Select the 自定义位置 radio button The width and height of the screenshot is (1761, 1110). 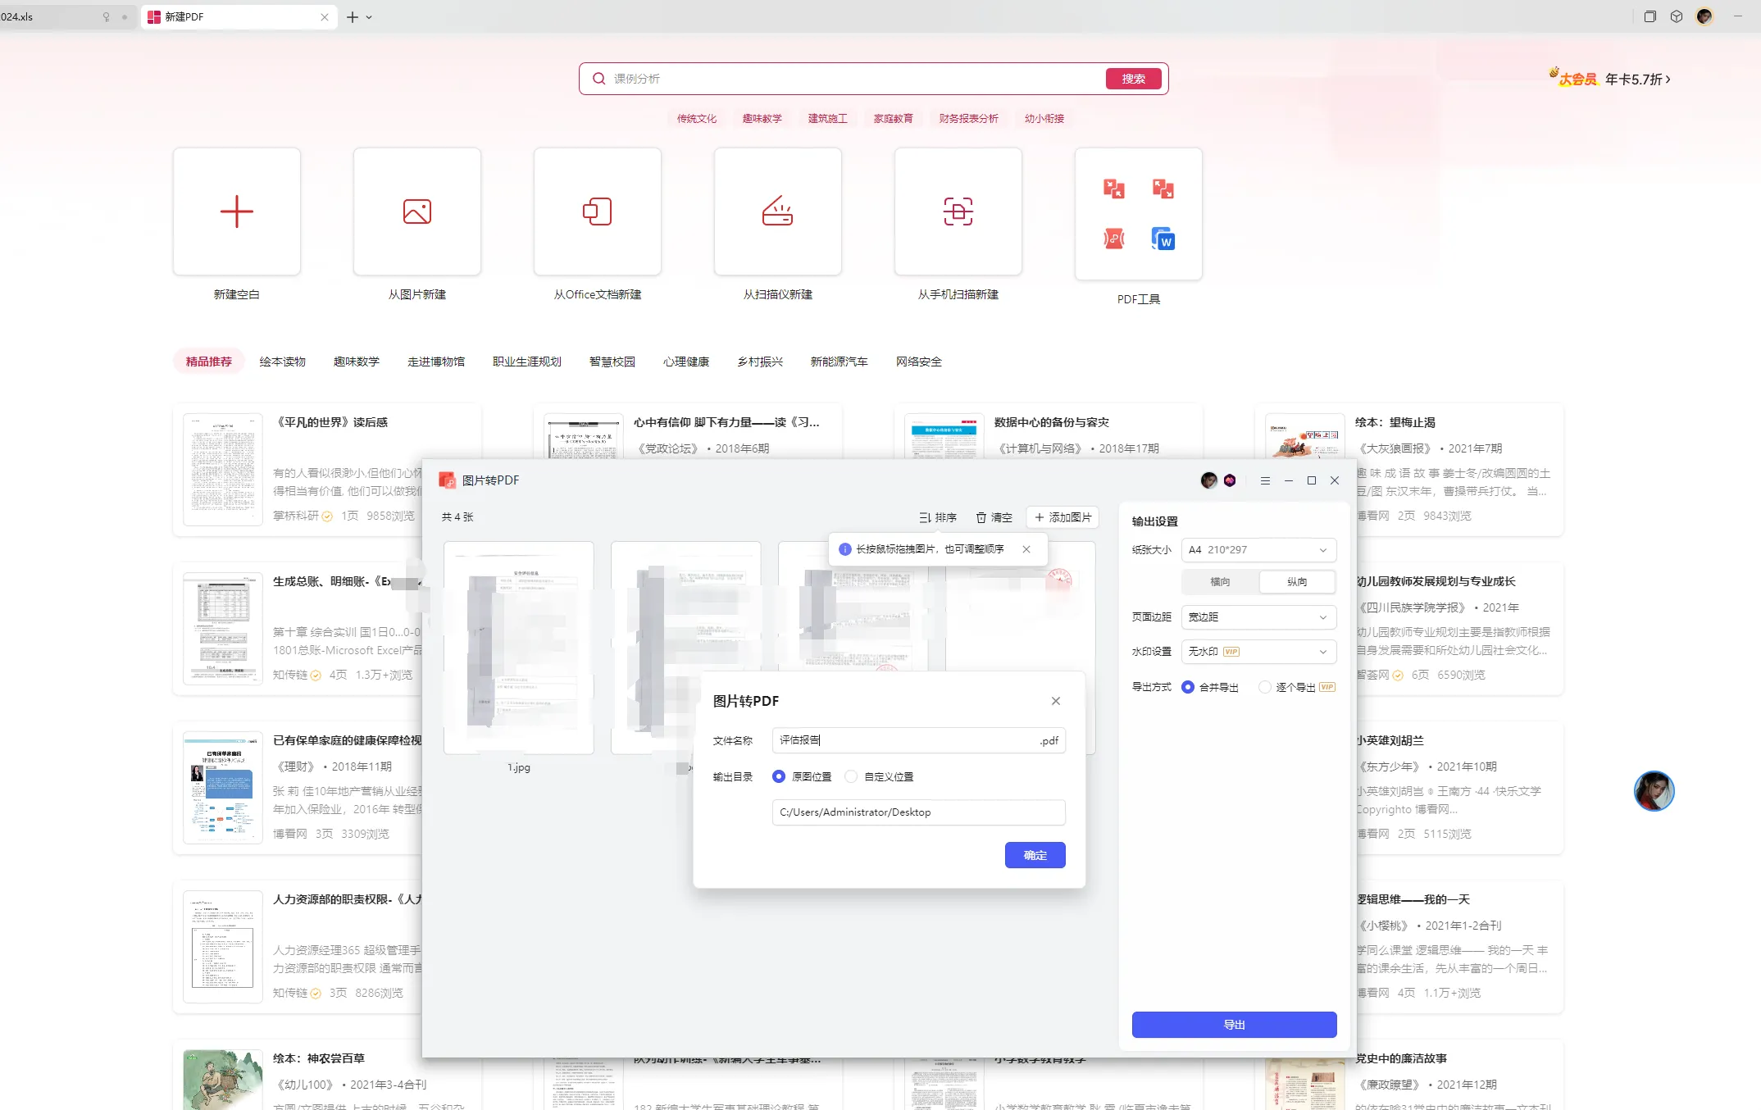click(852, 776)
